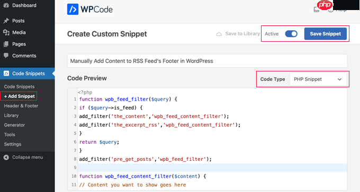Image resolution: width=360 pixels, height=192 pixels.
Task: Click the Code Snippets sidebar icon
Action: pyautogui.click(x=6, y=74)
